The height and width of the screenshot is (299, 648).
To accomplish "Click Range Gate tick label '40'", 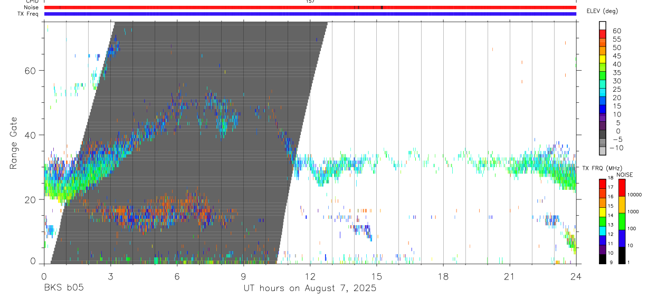I will (31, 135).
